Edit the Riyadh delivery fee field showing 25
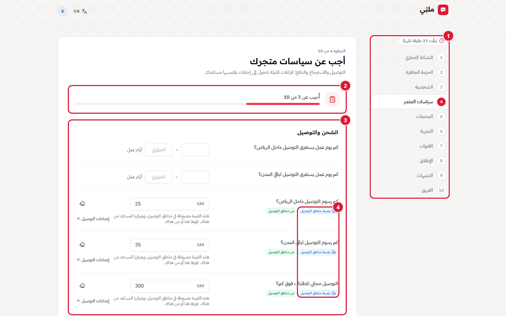This screenshot has width=506, height=316. [x=170, y=204]
